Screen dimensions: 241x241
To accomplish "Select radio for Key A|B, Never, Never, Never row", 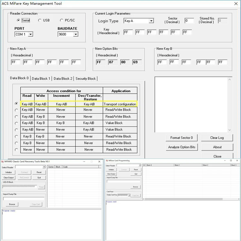I will [x=16, y=110].
